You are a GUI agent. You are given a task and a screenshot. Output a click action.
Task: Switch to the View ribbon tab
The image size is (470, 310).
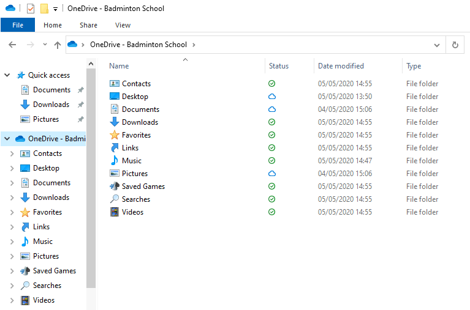point(123,25)
